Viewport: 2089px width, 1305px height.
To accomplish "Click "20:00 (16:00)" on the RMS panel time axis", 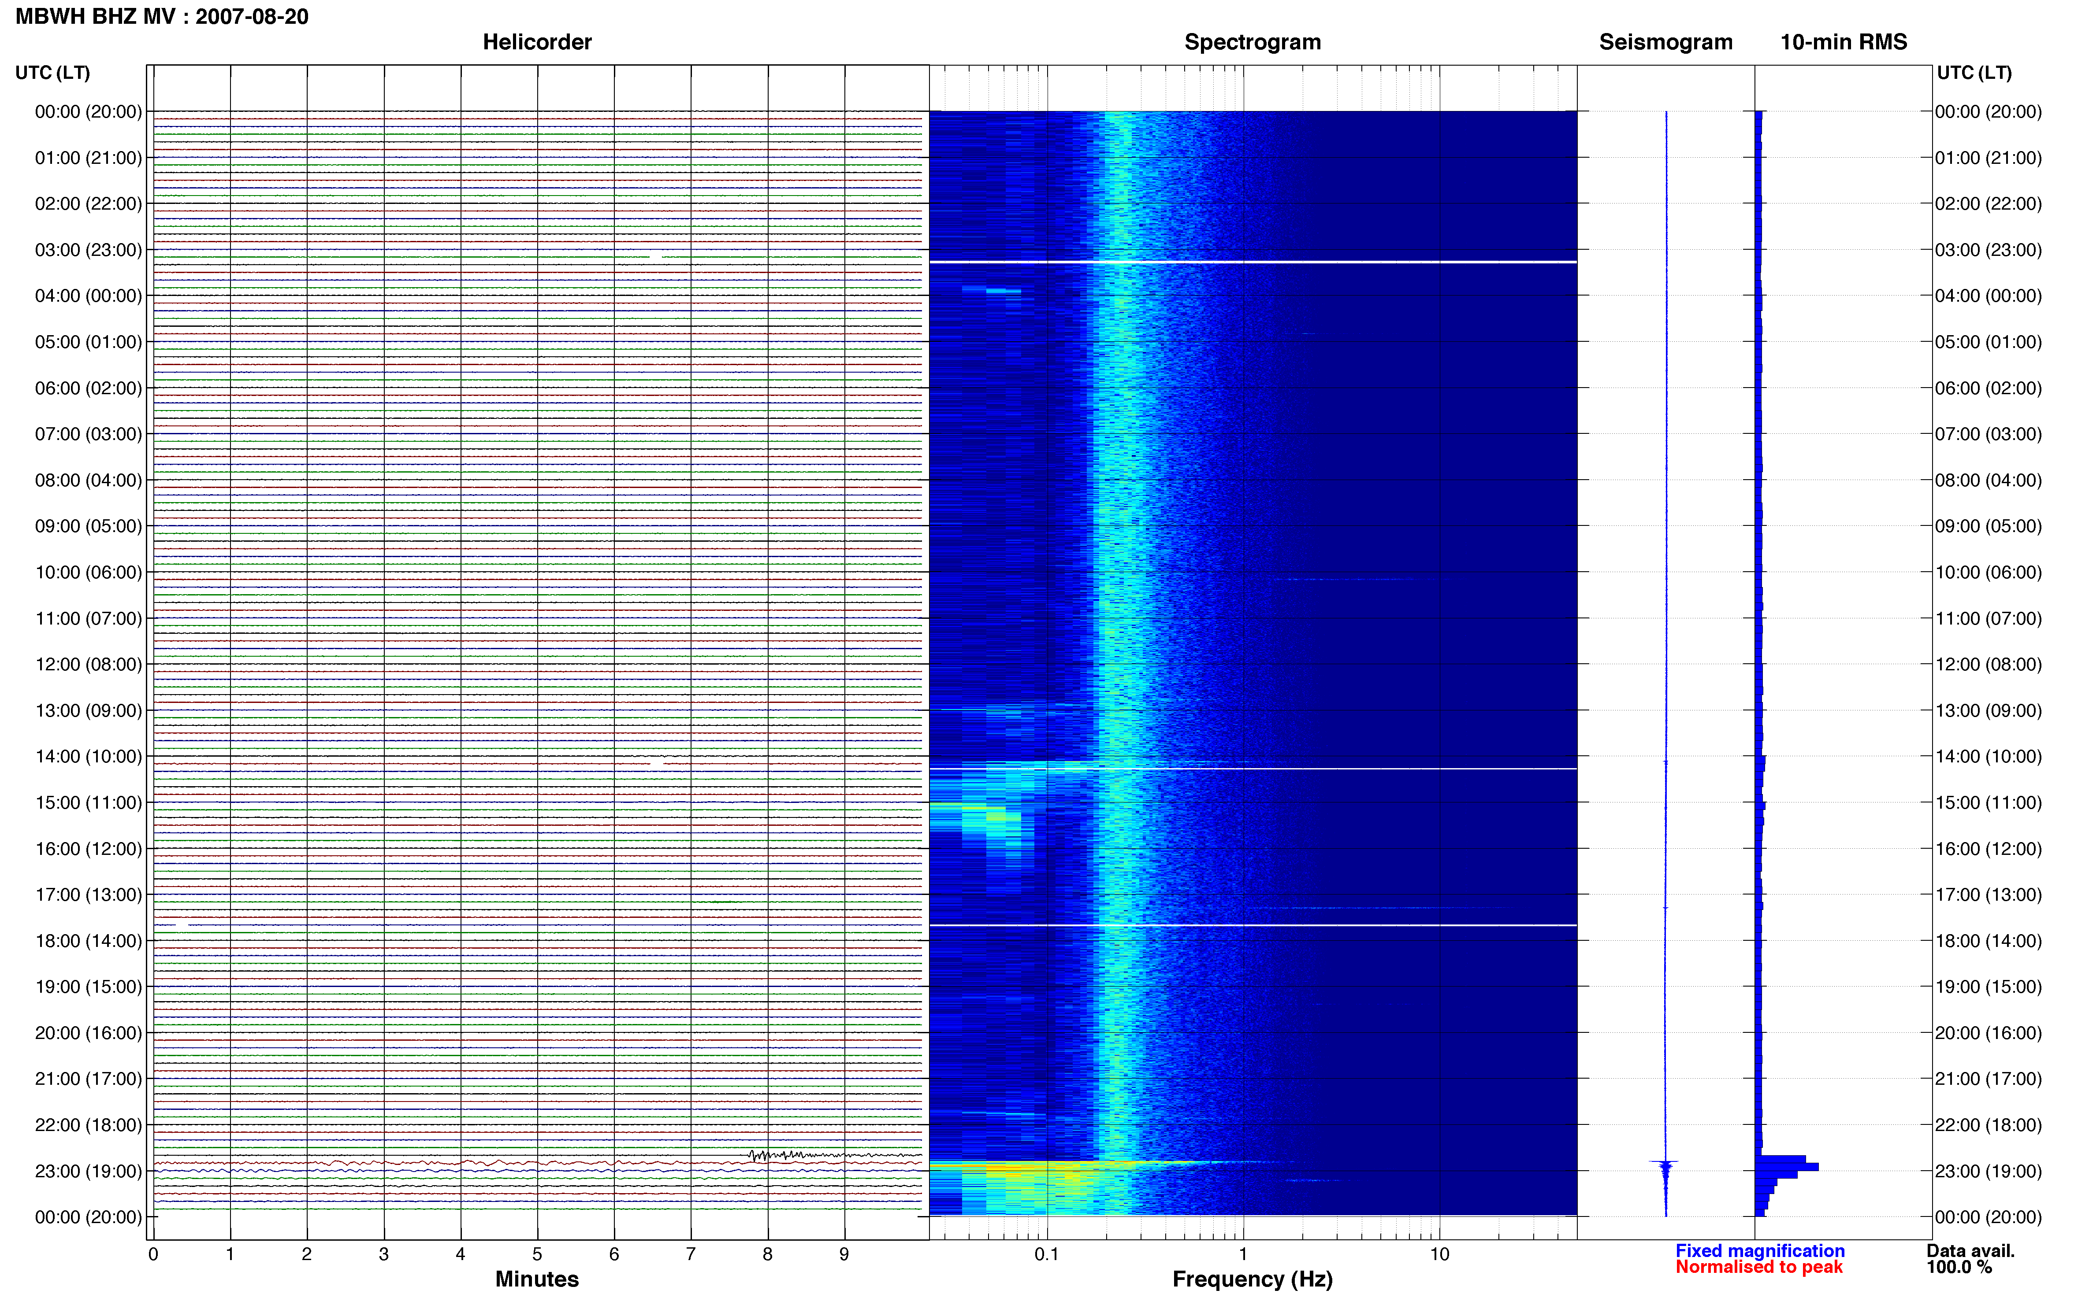I will [x=1988, y=1033].
